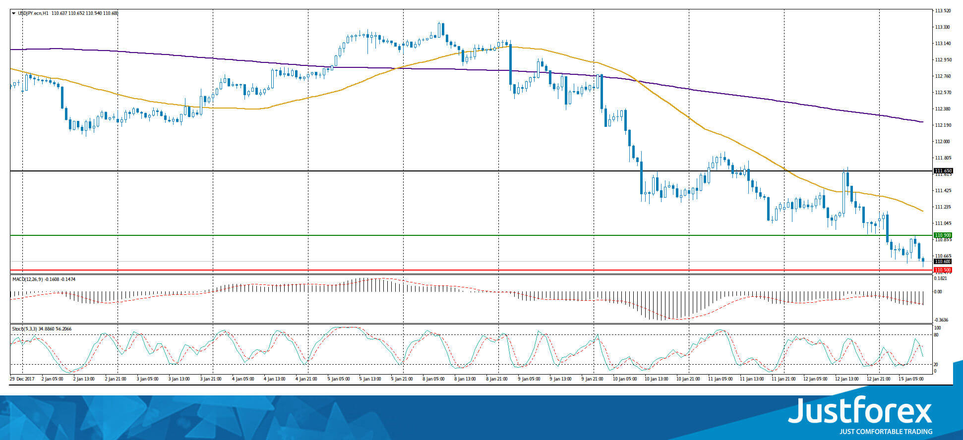Click the 112.950 price axis value
The image size is (963, 440).
pyautogui.click(x=943, y=60)
